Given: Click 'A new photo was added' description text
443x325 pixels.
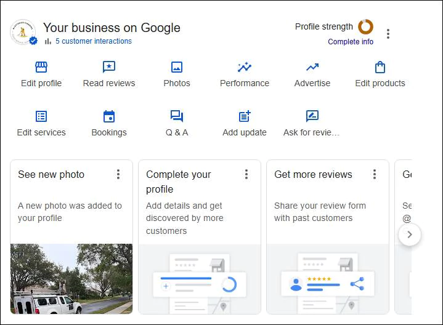Looking at the screenshot, I should [70, 212].
